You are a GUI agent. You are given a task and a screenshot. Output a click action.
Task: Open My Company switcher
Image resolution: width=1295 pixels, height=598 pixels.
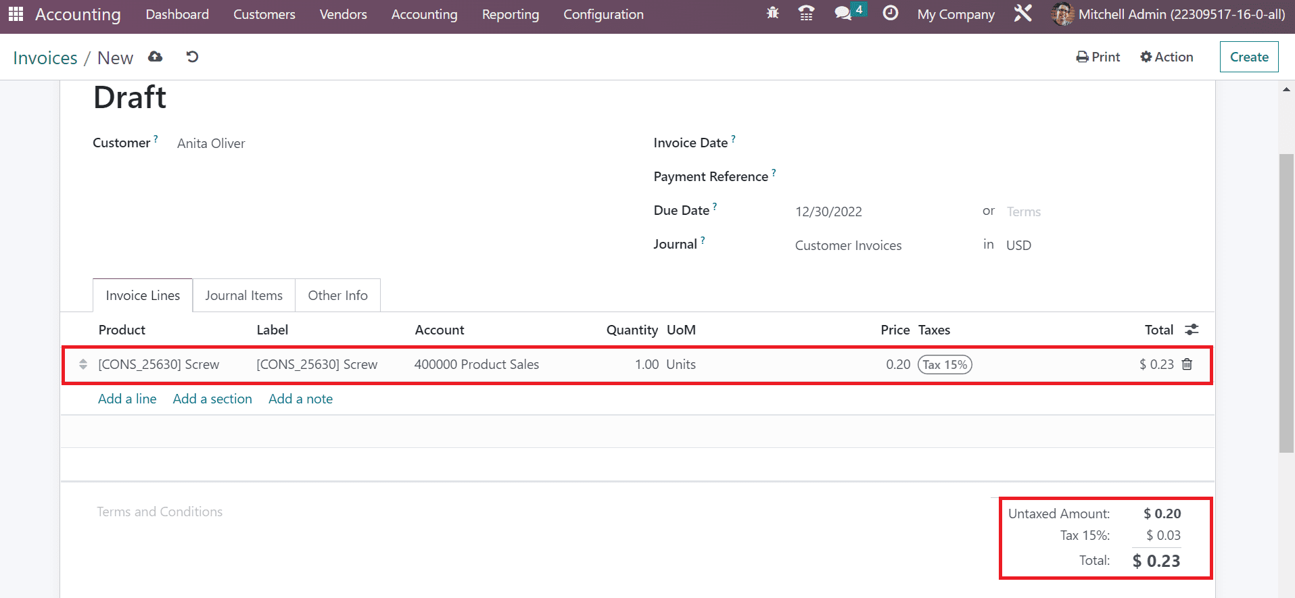point(956,14)
